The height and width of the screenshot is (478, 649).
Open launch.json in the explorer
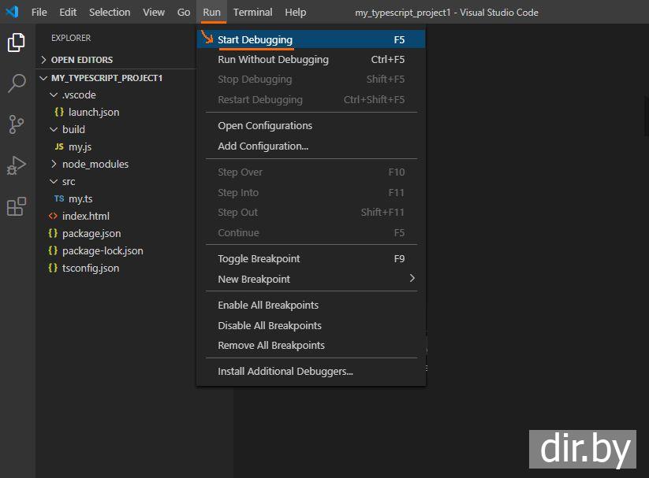tap(93, 113)
